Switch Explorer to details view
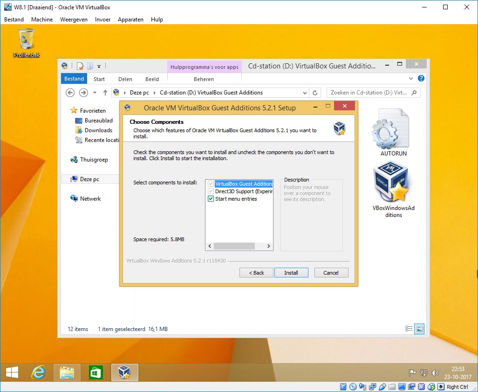The image size is (478, 392). click(x=409, y=329)
